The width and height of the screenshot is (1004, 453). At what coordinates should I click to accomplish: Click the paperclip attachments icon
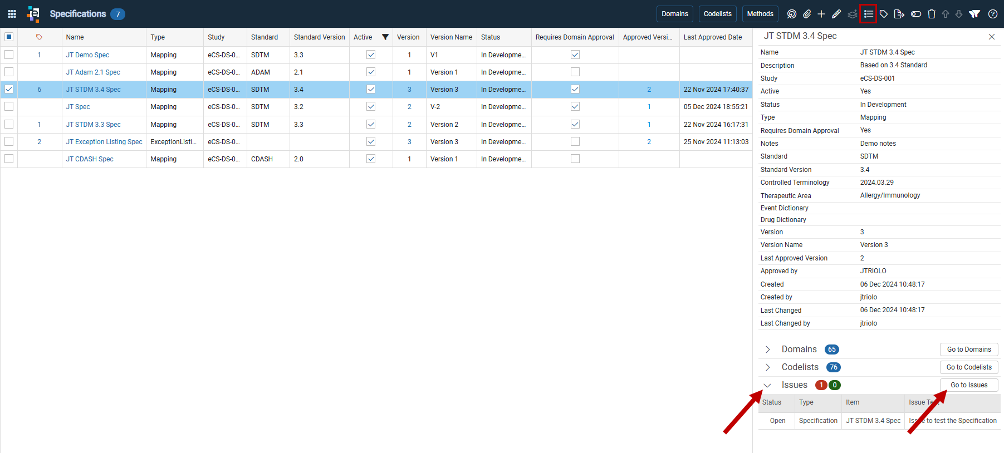[x=807, y=14]
